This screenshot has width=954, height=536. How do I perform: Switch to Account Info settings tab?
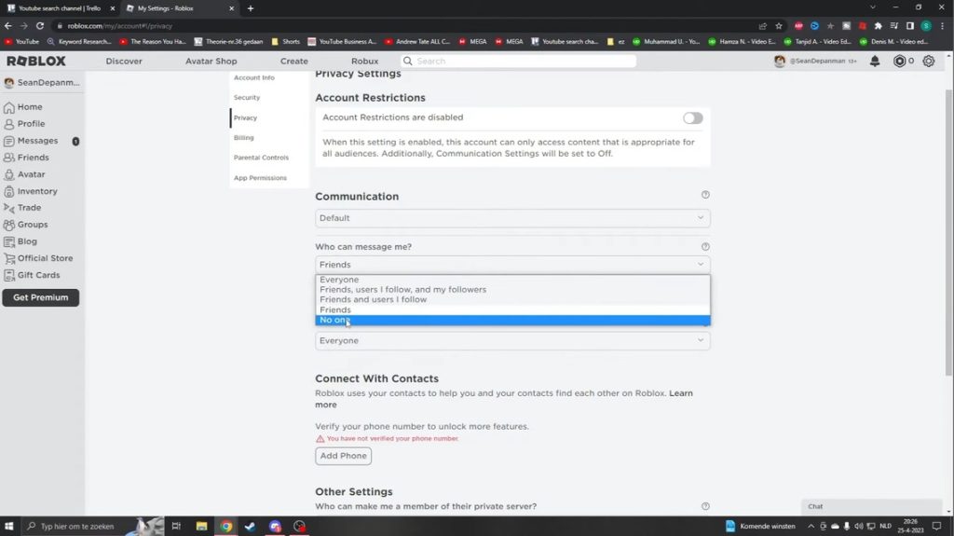tap(253, 78)
